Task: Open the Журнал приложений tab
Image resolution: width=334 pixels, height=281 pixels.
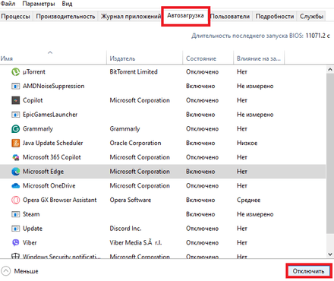Action: click(x=131, y=17)
